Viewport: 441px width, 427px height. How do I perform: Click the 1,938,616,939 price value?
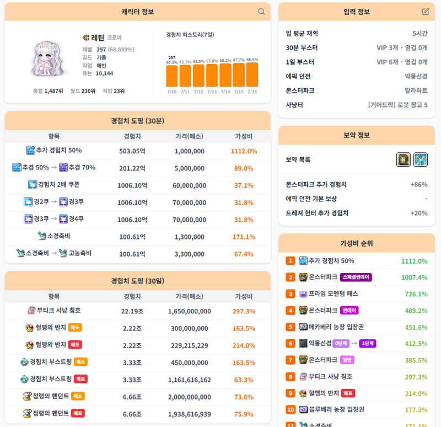coord(189,414)
